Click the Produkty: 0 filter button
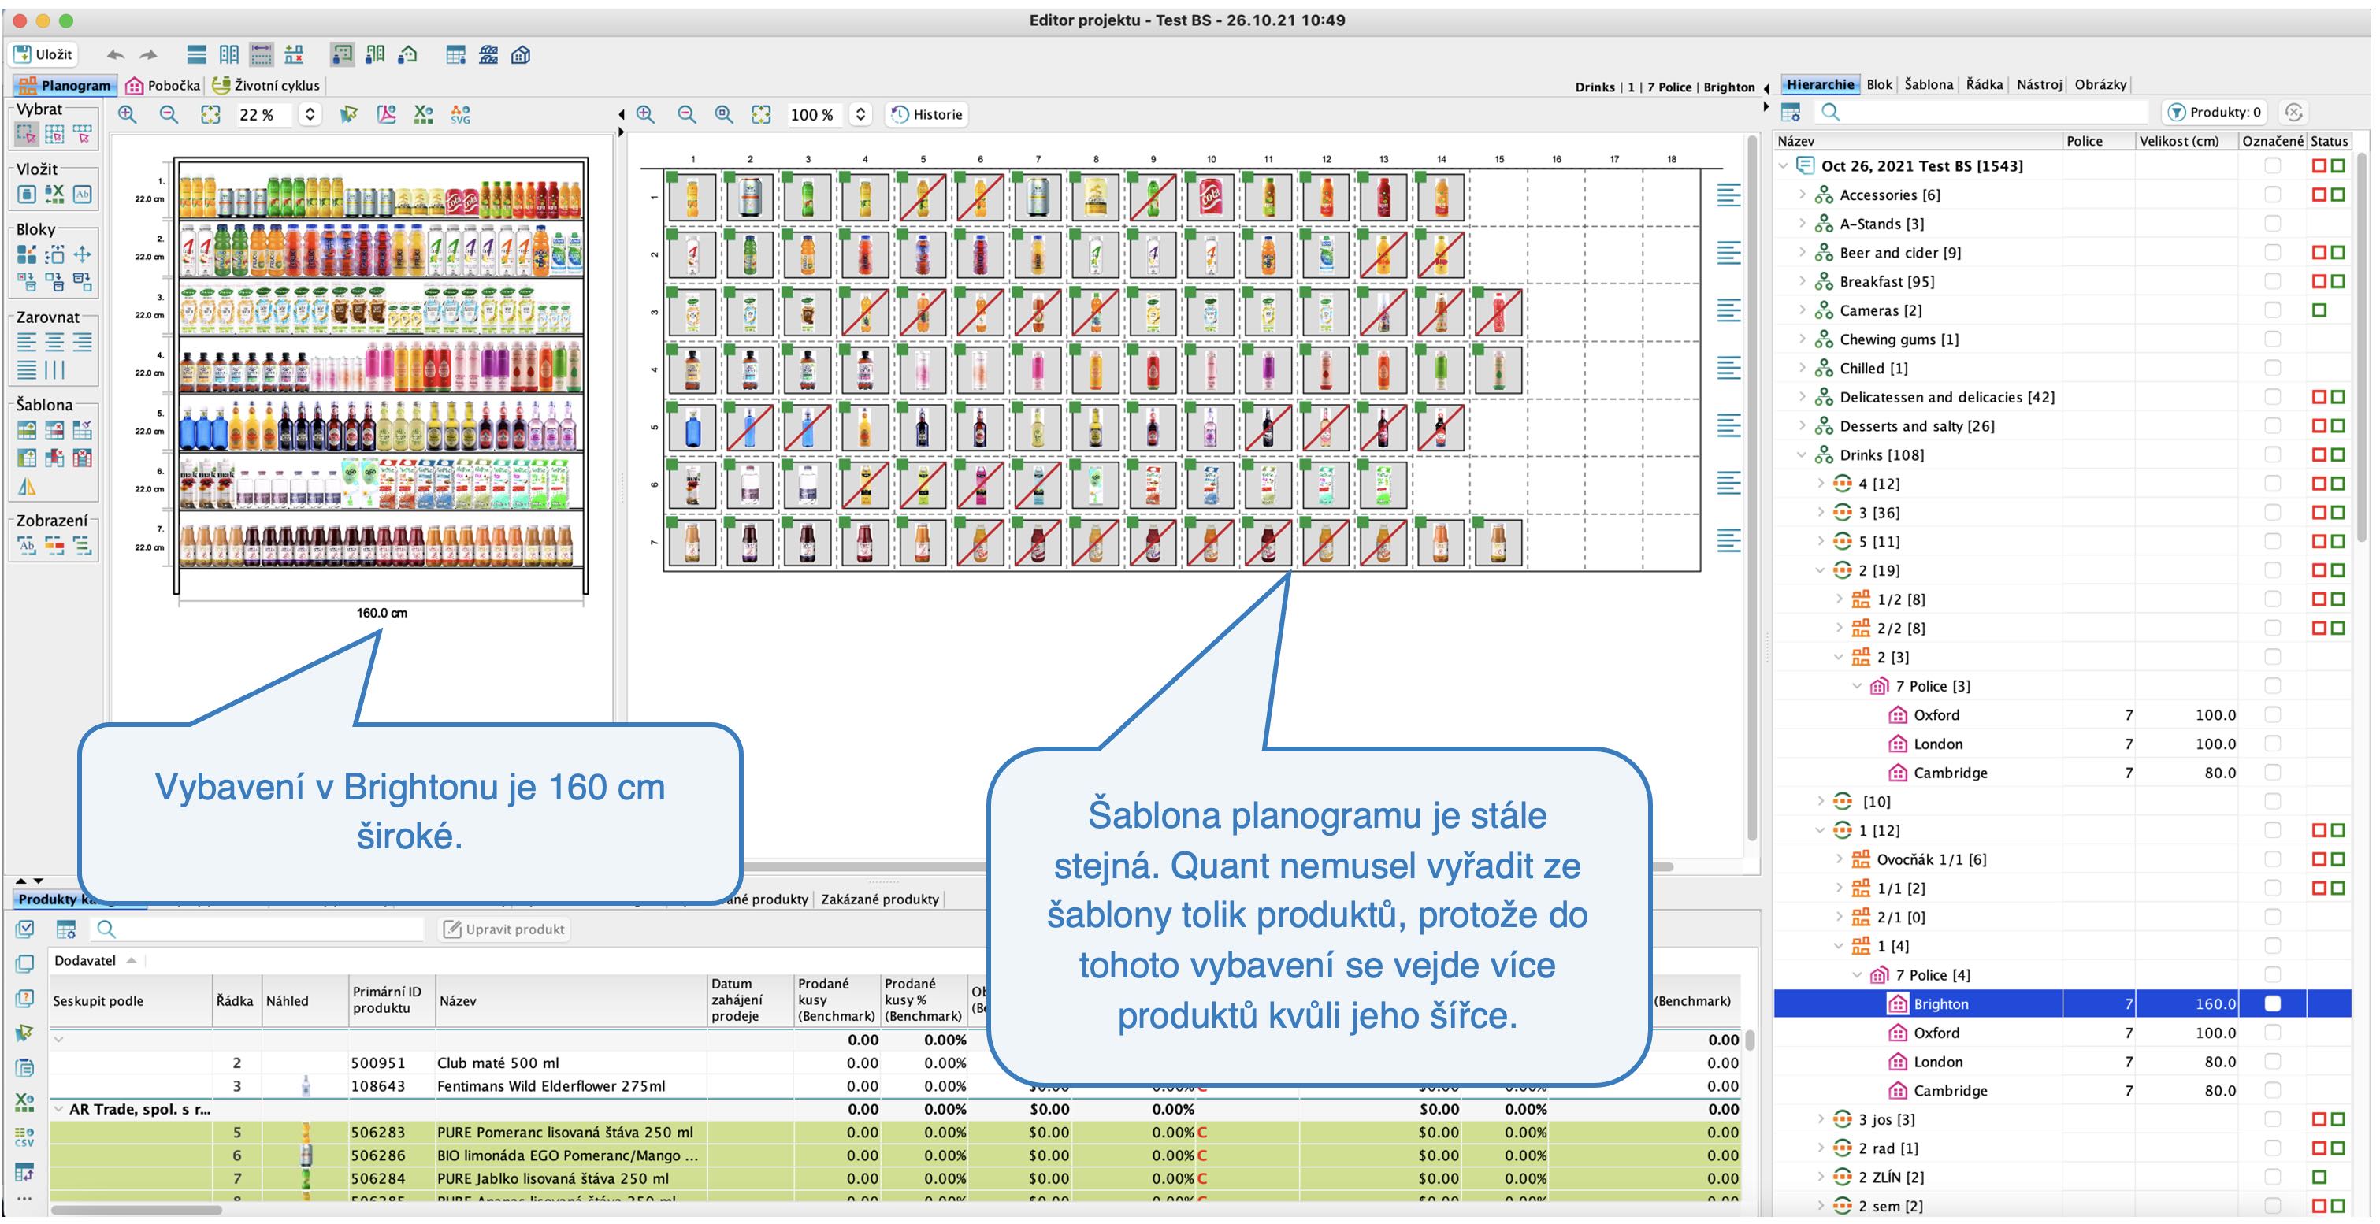 [x=2214, y=112]
